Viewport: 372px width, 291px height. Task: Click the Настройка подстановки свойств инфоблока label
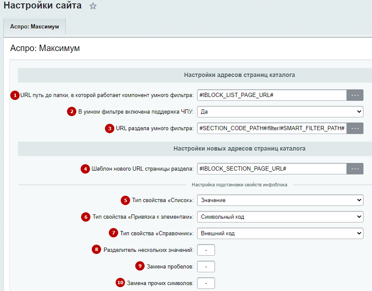pos(239,185)
